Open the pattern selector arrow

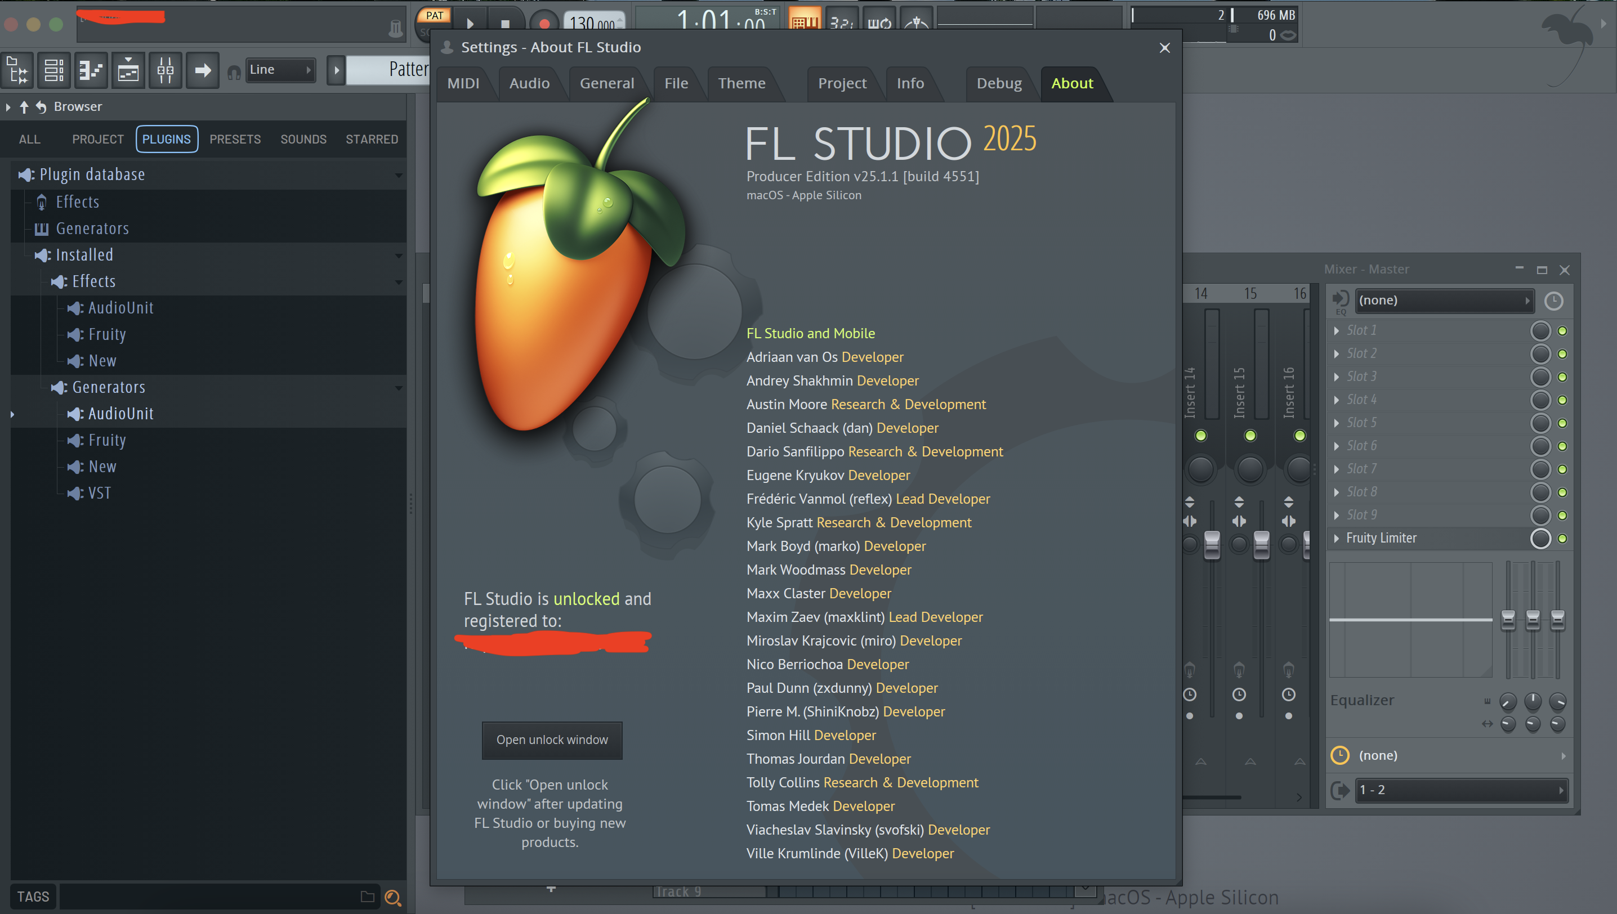coord(336,70)
